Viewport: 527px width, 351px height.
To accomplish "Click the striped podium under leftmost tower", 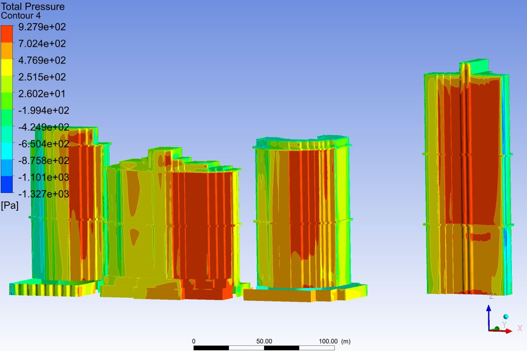I will pyautogui.click(x=52, y=289).
